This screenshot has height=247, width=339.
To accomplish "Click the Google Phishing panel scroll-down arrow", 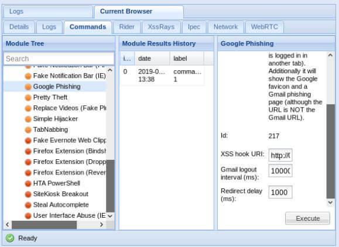I will pyautogui.click(x=330, y=203).
